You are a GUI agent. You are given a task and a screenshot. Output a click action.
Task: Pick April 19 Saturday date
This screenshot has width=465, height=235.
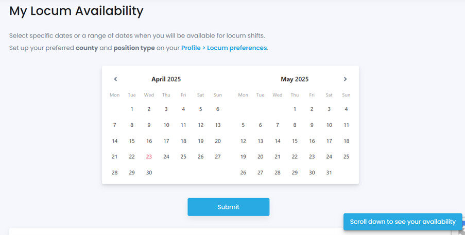pos(201,141)
